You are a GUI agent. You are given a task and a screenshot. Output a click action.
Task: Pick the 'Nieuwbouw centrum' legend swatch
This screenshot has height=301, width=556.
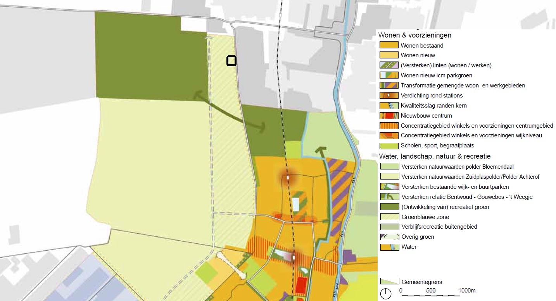(389, 116)
